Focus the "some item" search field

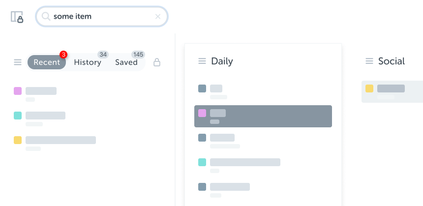coord(98,17)
